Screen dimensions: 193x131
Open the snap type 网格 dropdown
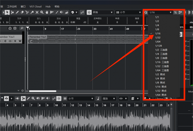103,12
